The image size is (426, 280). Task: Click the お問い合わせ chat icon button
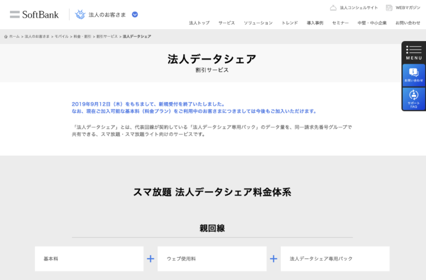pyautogui.click(x=414, y=74)
